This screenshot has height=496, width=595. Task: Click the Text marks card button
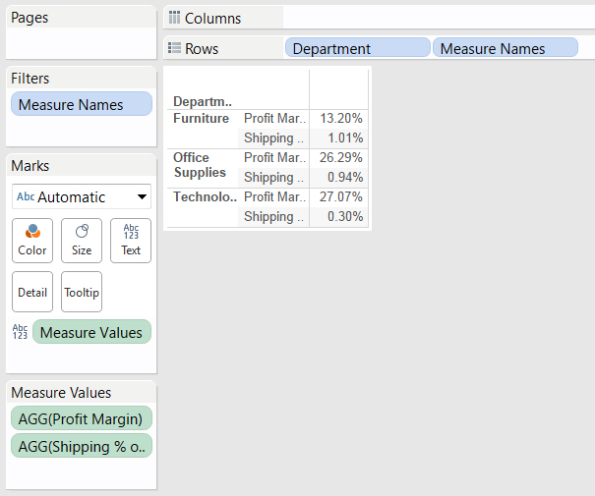click(131, 241)
